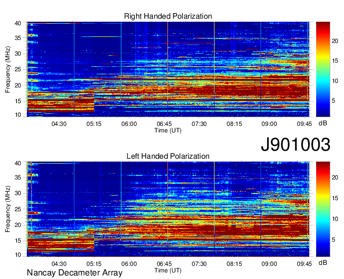Image resolution: width=344 pixels, height=279 pixels.
Task: Click the 06:45 tick label on top plot
Action: pyautogui.click(x=164, y=124)
